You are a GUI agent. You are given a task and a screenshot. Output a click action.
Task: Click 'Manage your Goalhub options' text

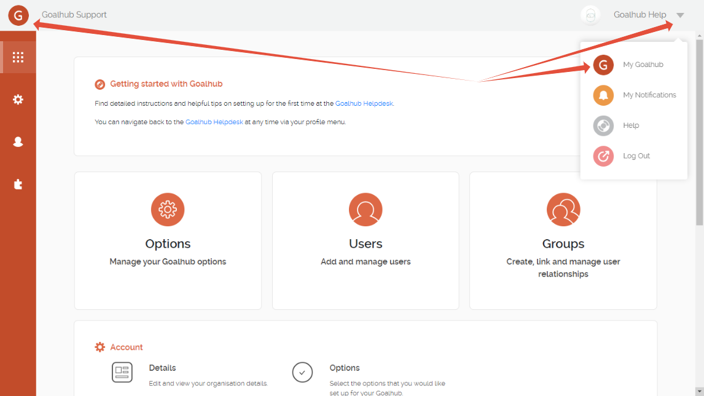tap(168, 261)
